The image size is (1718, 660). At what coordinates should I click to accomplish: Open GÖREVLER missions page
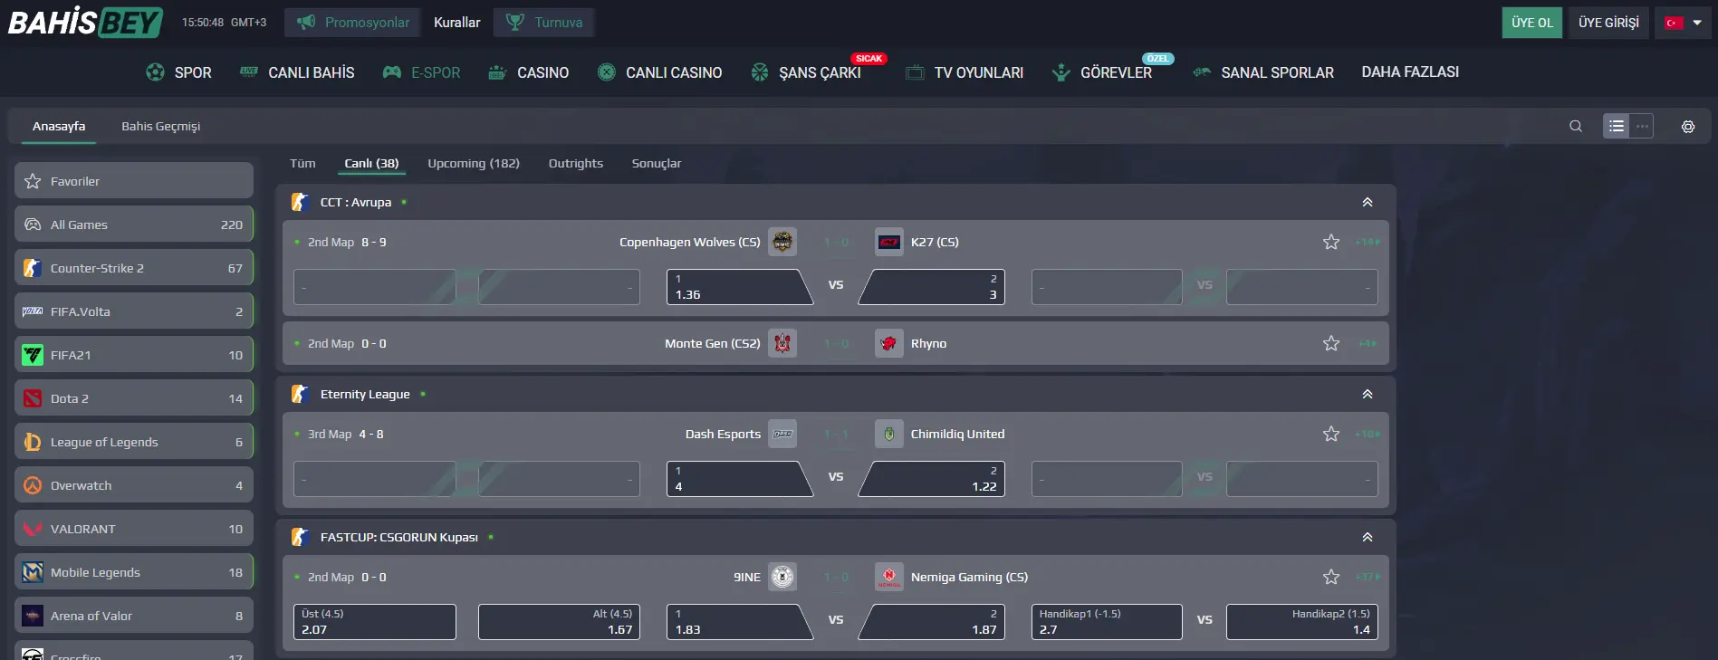point(1102,72)
